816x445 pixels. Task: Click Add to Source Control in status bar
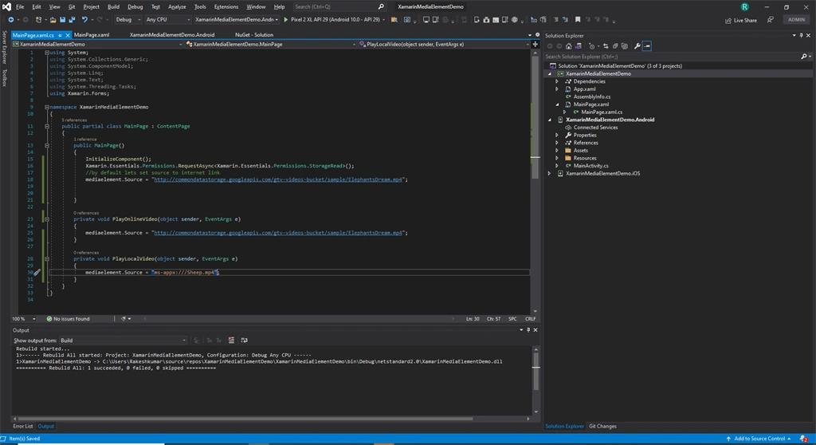759,439
